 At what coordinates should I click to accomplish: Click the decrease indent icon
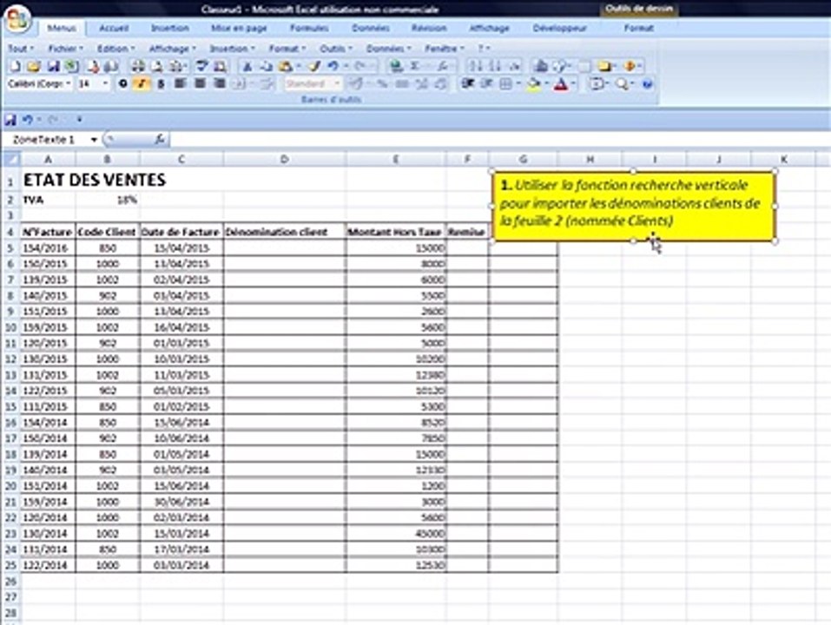click(467, 83)
